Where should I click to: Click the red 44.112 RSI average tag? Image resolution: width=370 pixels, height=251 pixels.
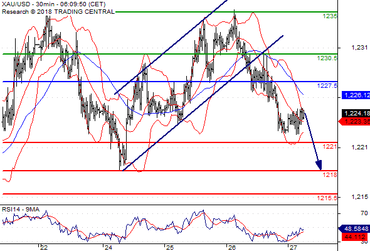pyautogui.click(x=355, y=237)
